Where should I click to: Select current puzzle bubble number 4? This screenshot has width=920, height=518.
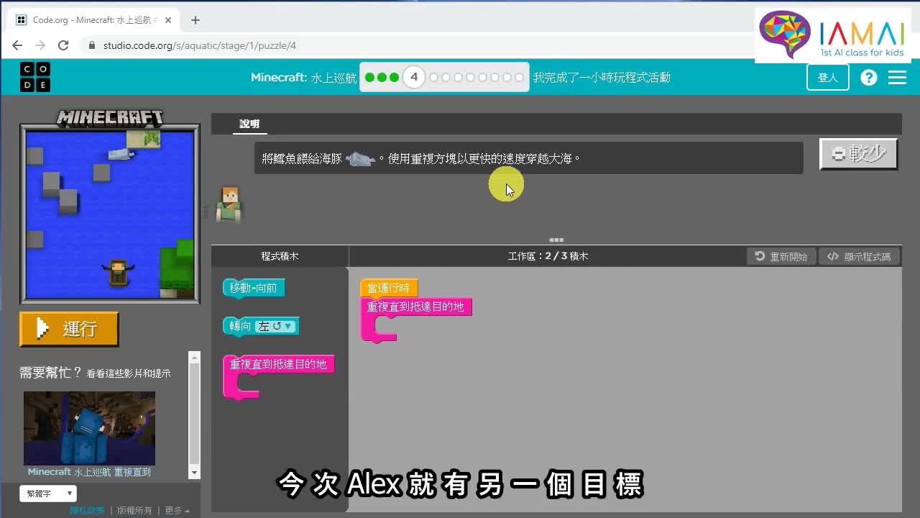[414, 77]
